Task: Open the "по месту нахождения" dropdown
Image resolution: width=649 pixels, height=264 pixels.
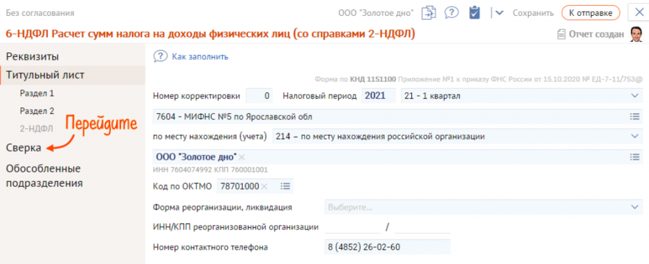Action: 635,136
